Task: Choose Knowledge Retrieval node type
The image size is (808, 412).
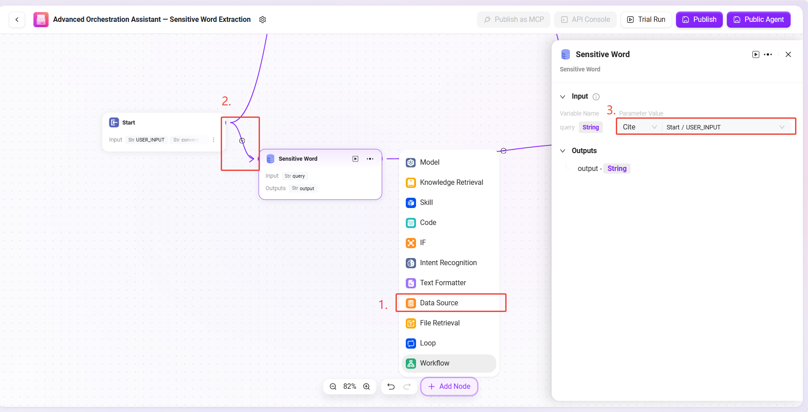Action: click(450, 182)
